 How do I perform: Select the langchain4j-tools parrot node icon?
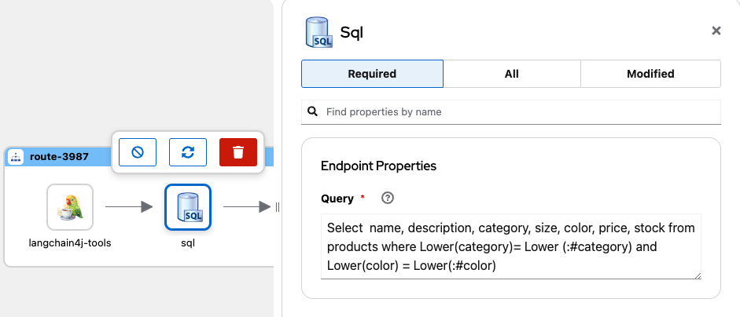[x=70, y=207]
